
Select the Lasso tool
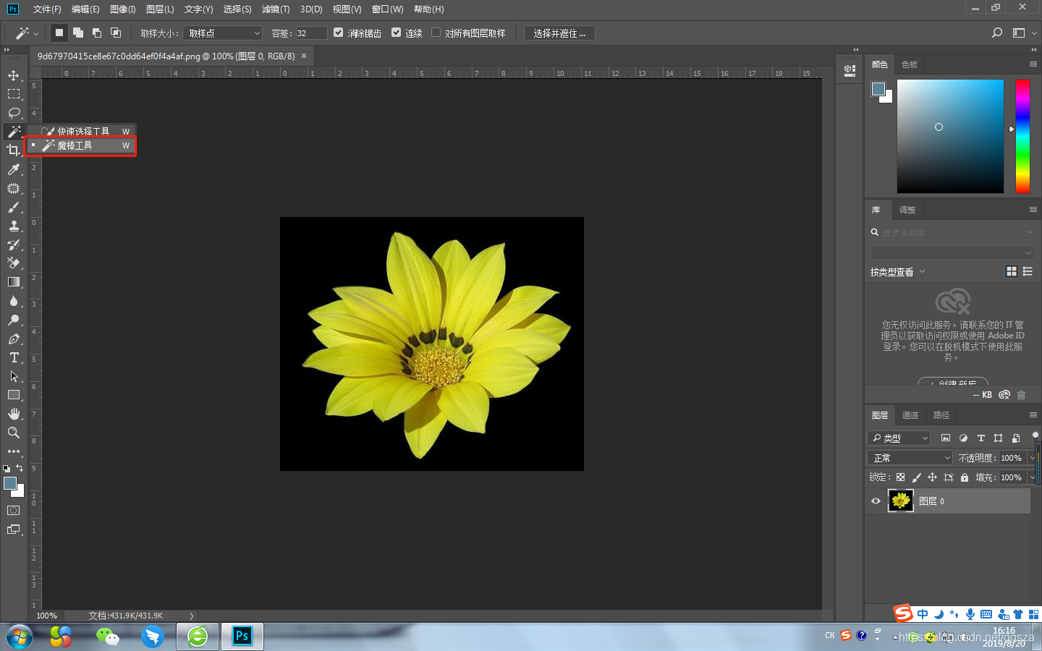(x=13, y=113)
